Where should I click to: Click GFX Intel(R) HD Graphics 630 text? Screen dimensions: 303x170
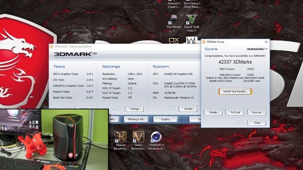pyautogui.click(x=178, y=74)
